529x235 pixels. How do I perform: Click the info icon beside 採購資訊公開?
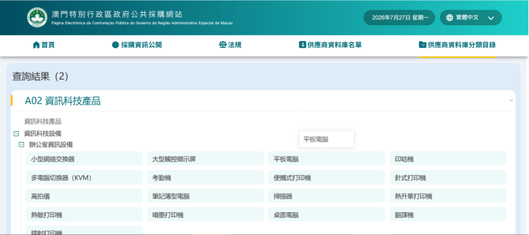pos(115,45)
